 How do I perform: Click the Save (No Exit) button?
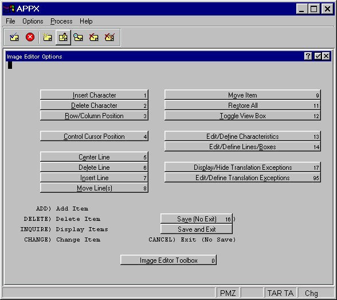pos(197,219)
